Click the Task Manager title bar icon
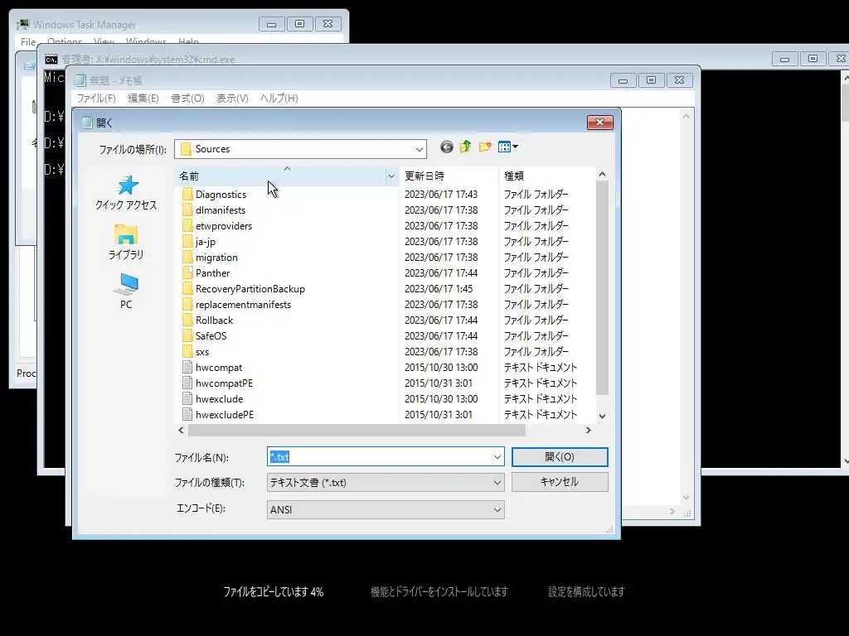The image size is (849, 636). pyautogui.click(x=22, y=24)
